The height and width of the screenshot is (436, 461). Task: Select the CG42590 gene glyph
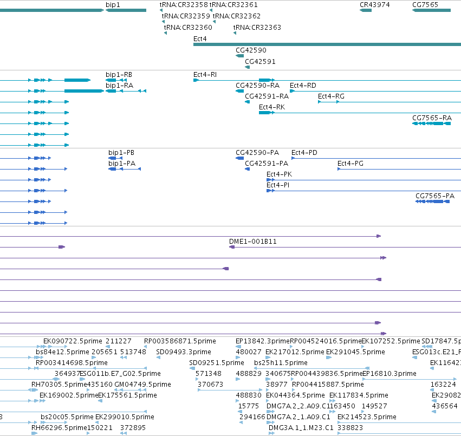pyautogui.click(x=239, y=56)
